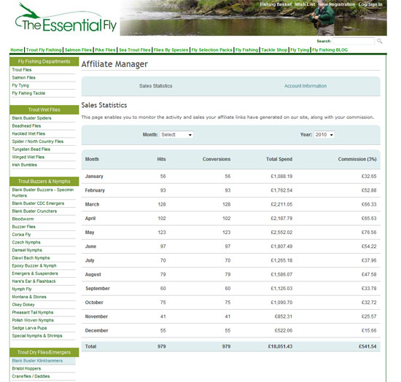Open Salmon Flies in the sidebar
The width and height of the screenshot is (401, 382).
click(x=24, y=77)
